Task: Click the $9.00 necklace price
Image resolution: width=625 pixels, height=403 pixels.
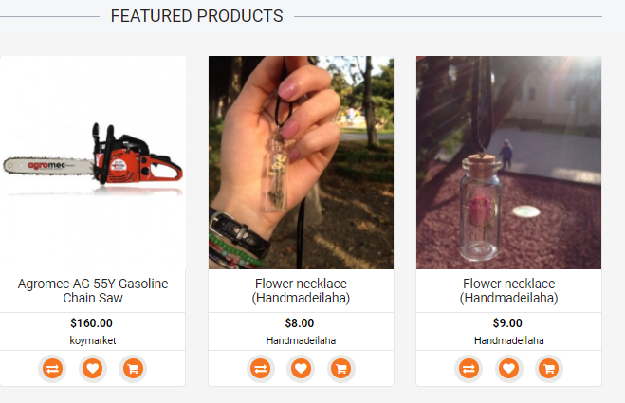Action: click(x=508, y=323)
